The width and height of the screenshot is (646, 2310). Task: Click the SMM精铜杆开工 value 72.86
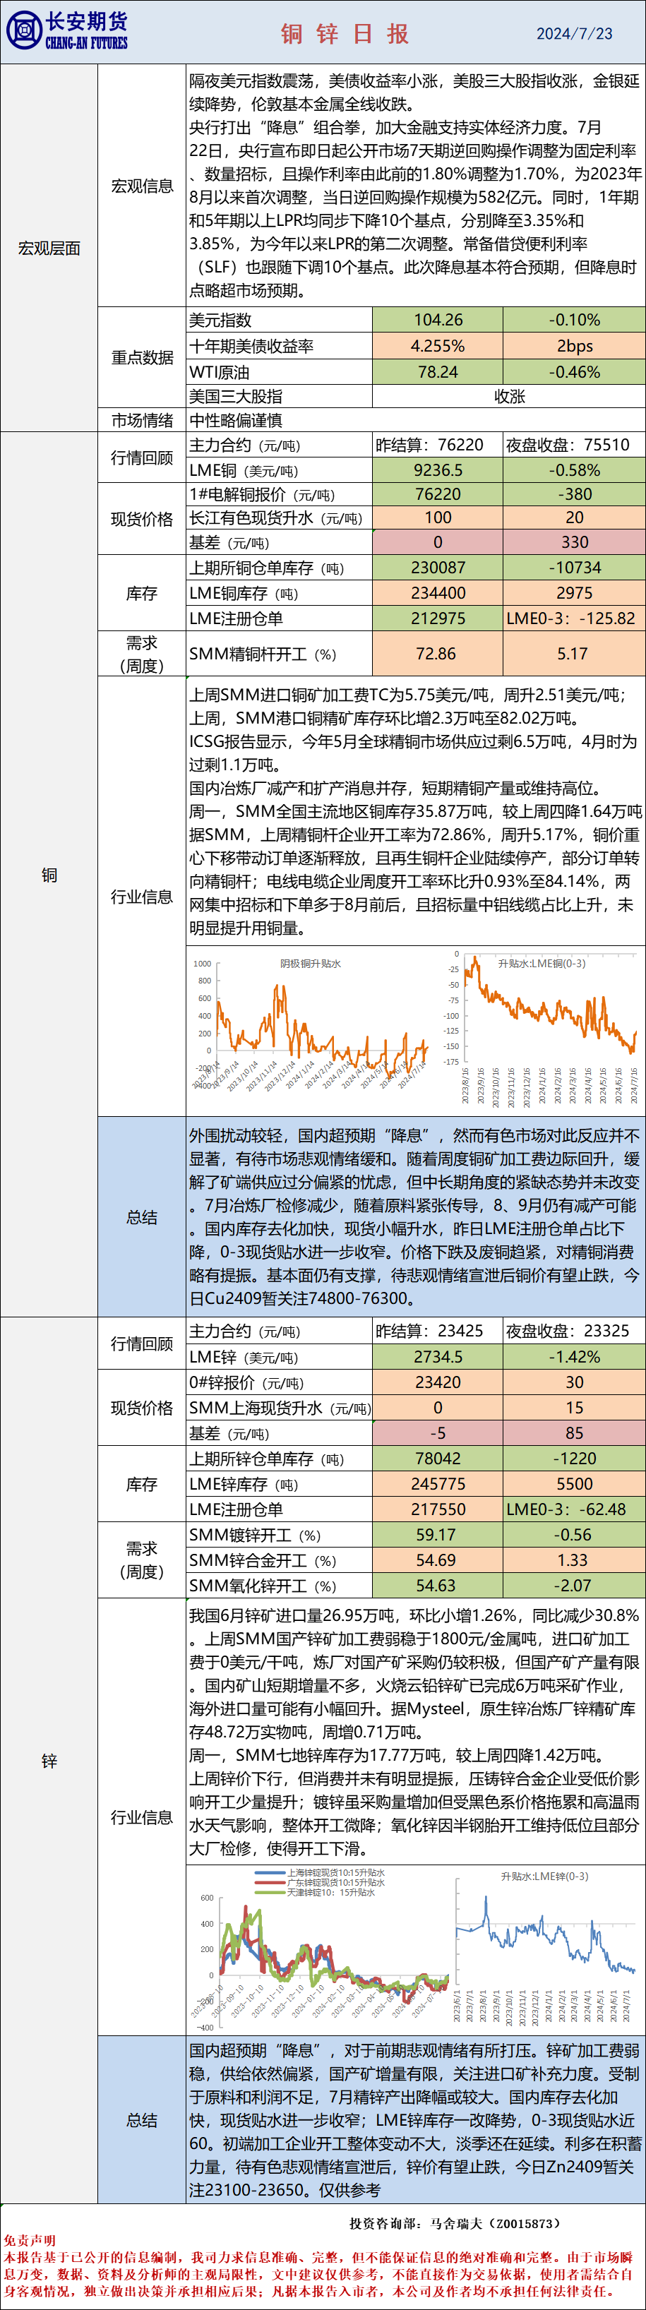(438, 654)
